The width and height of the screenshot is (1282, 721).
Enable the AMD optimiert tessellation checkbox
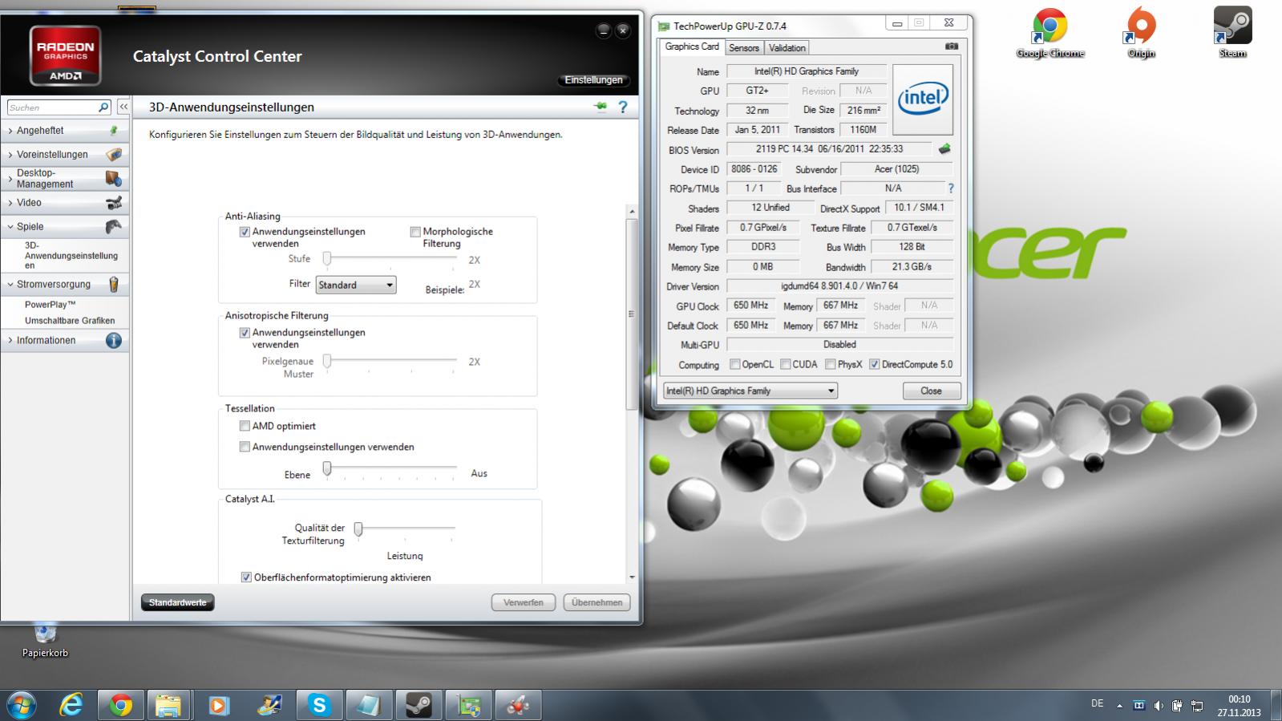(x=245, y=426)
